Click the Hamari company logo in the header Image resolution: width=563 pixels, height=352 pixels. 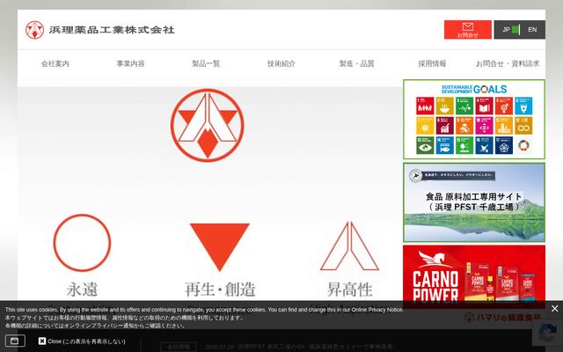click(35, 30)
